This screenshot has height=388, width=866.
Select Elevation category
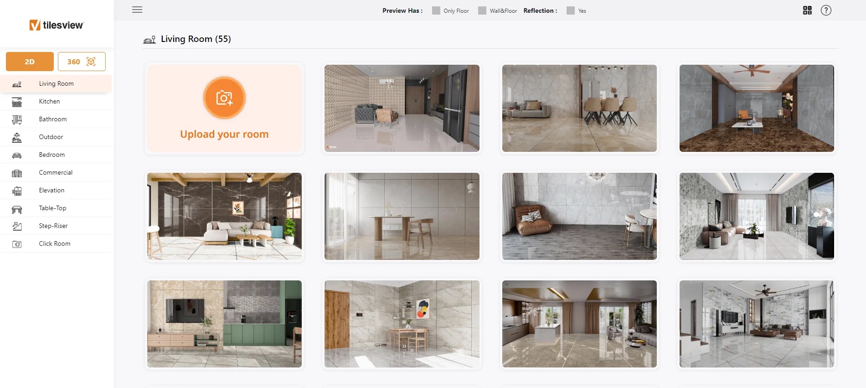point(56,191)
